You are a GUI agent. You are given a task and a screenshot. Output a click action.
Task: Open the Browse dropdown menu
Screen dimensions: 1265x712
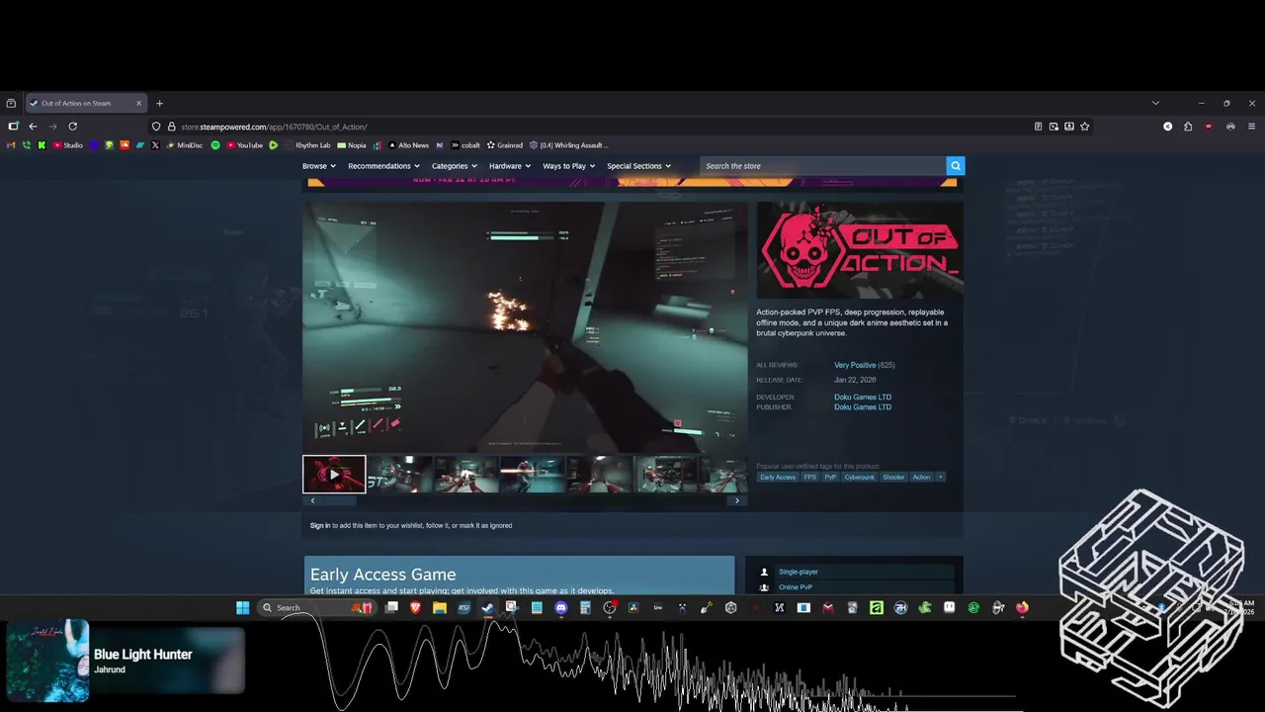coord(318,166)
